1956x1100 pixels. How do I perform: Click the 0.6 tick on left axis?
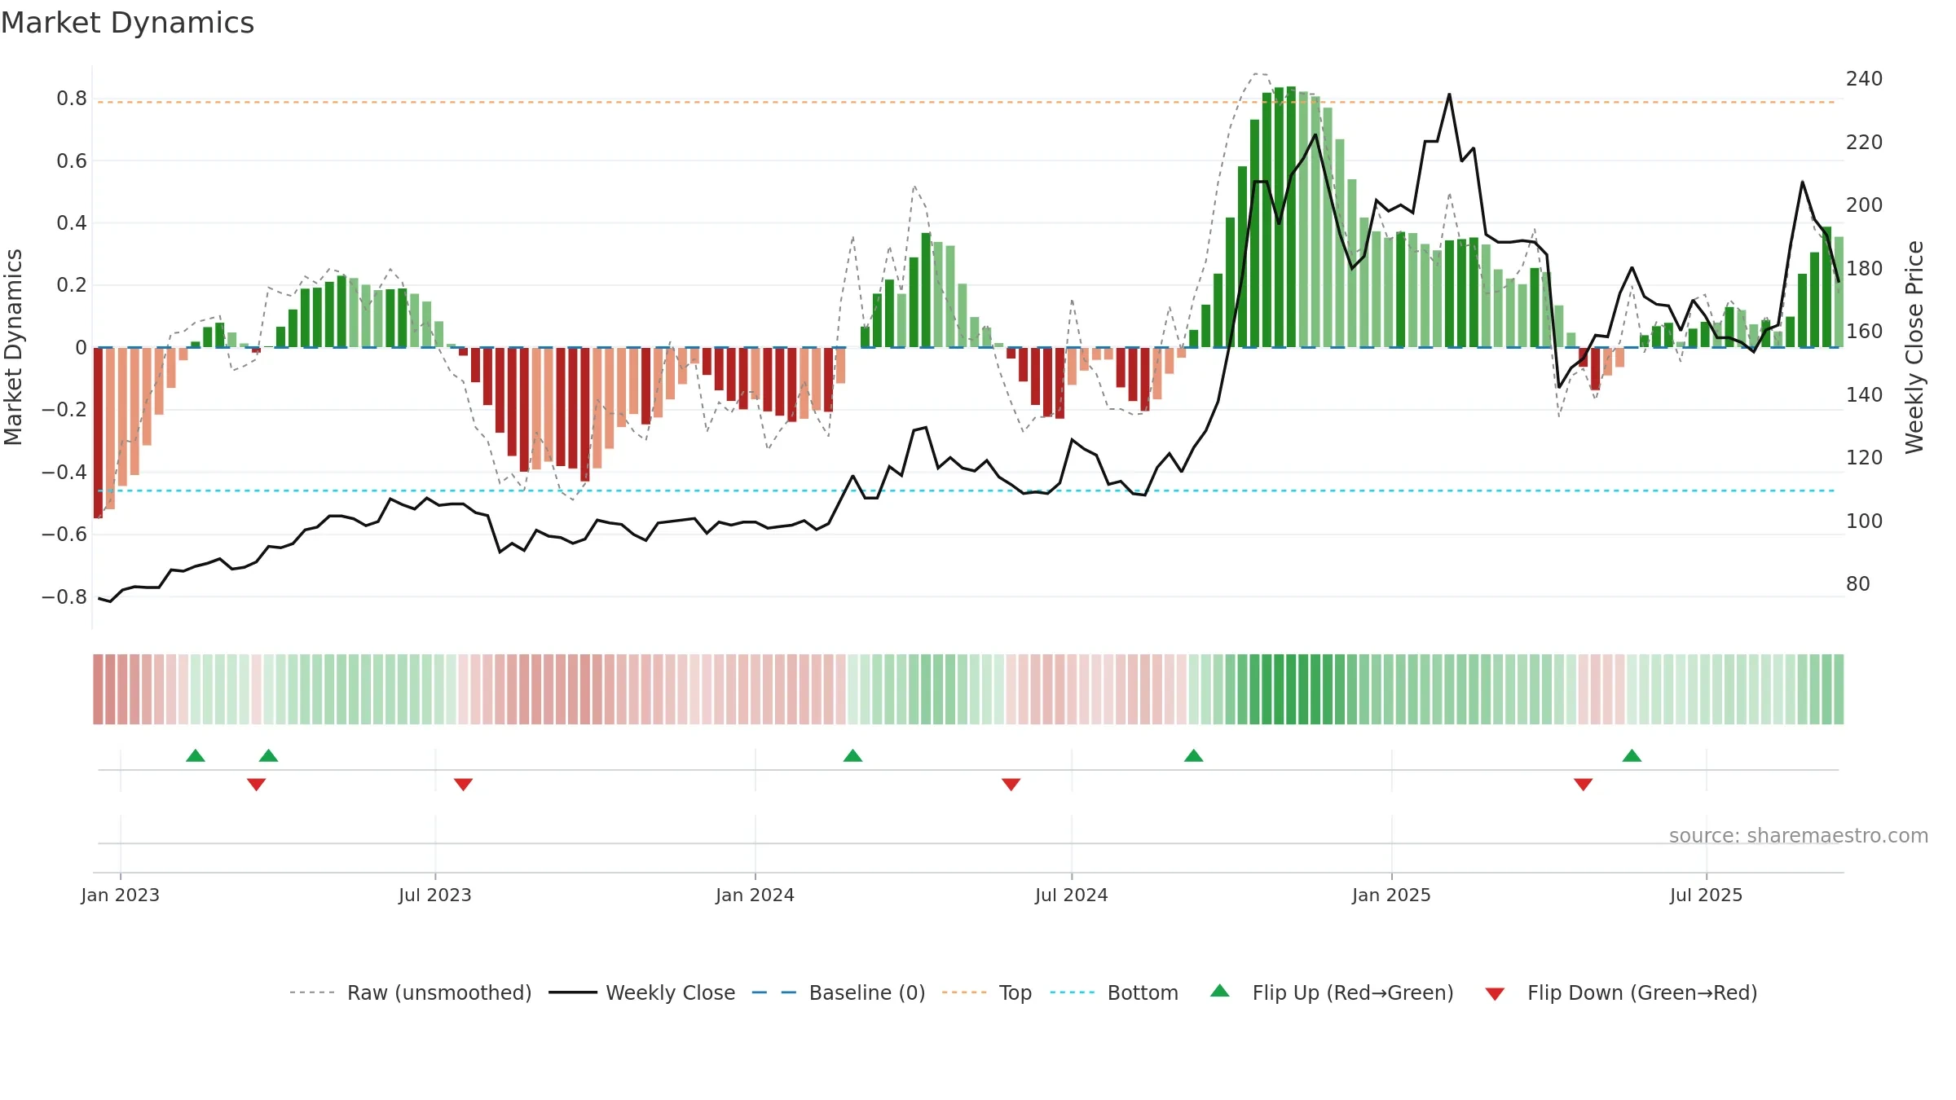[72, 161]
